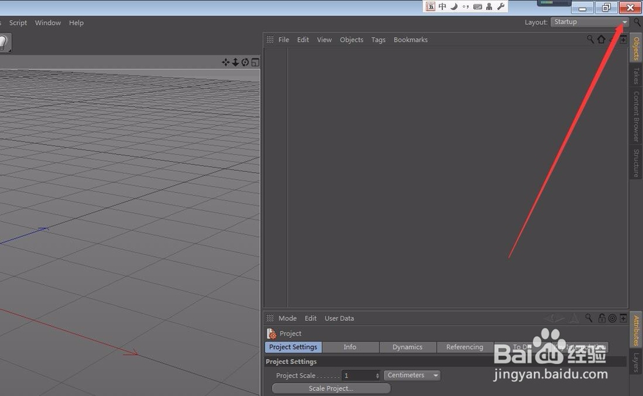Viewport: 643px width, 396px height.
Task: Open the Structure side tab
Action: [637, 162]
